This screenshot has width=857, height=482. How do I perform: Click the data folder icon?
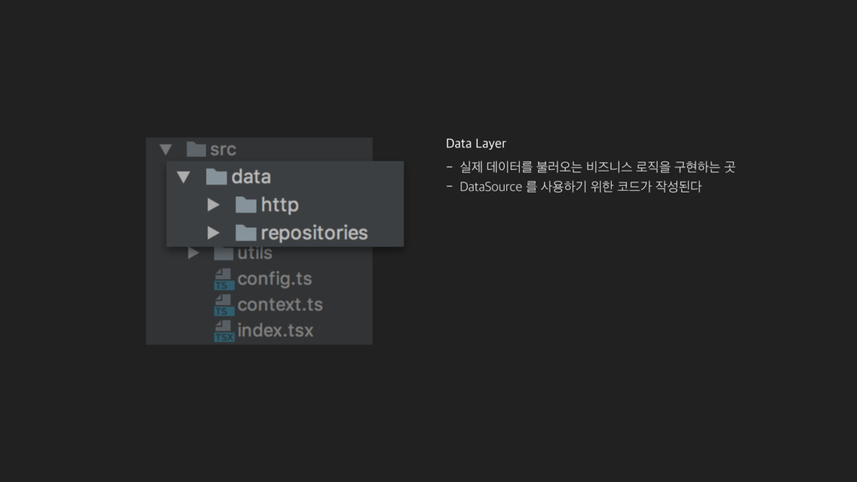[x=217, y=177]
